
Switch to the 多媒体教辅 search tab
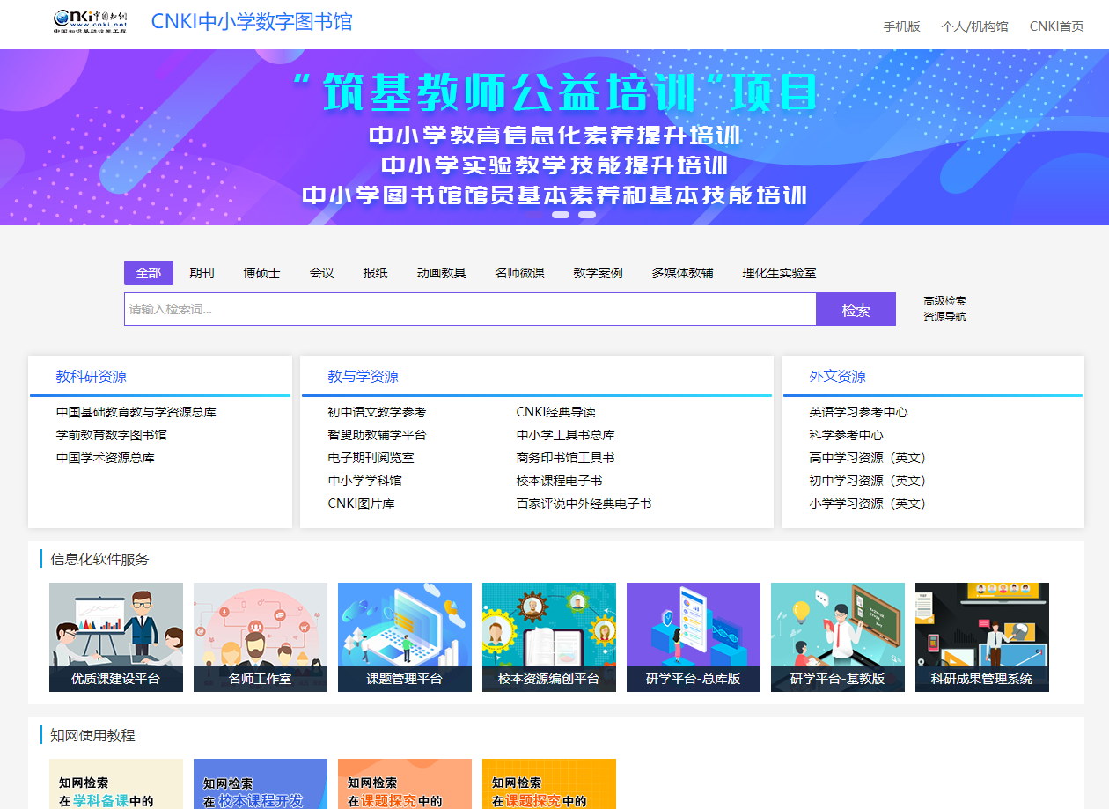[682, 273]
